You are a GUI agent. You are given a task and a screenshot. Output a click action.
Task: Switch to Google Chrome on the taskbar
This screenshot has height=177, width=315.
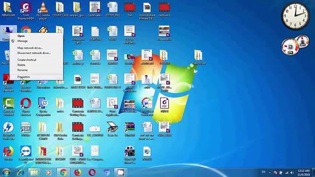[63, 173]
